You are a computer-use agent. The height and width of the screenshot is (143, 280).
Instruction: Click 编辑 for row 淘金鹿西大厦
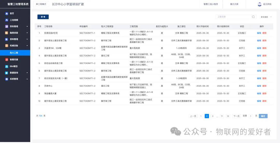click(259, 93)
